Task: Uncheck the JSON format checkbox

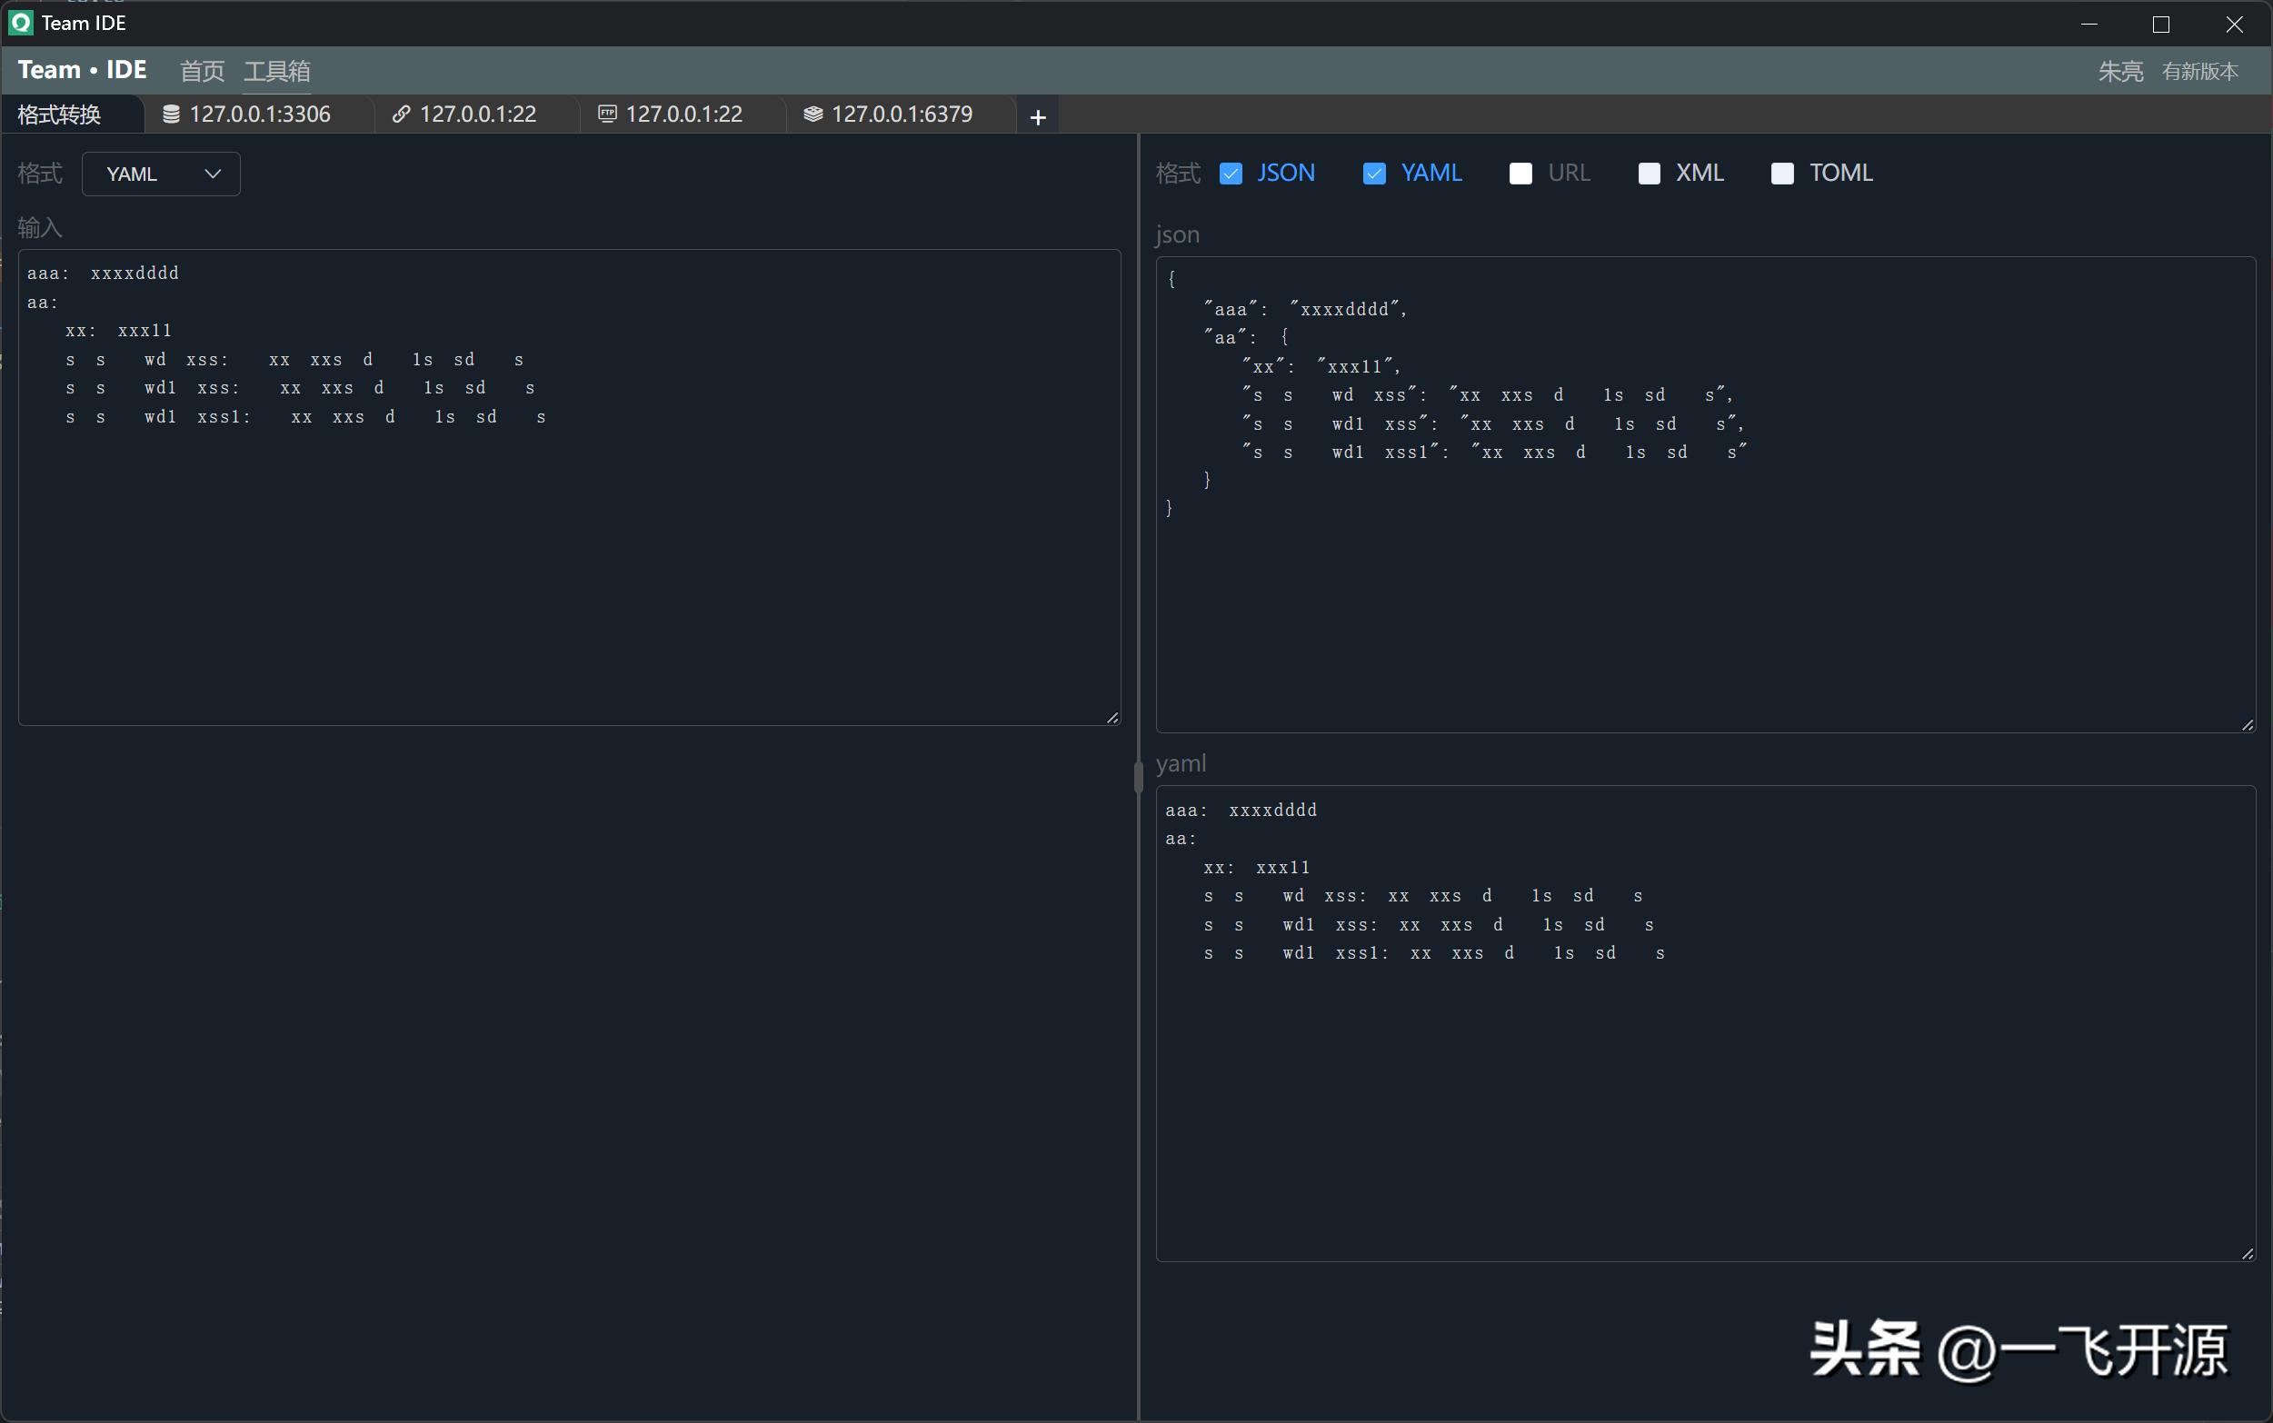Action: click(x=1231, y=174)
